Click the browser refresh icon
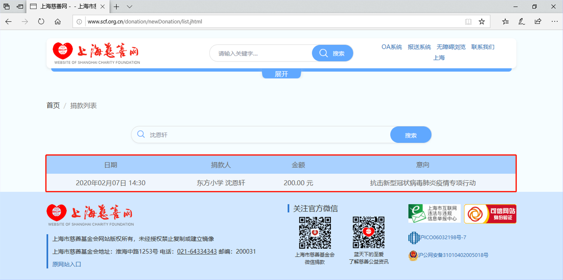 41,21
